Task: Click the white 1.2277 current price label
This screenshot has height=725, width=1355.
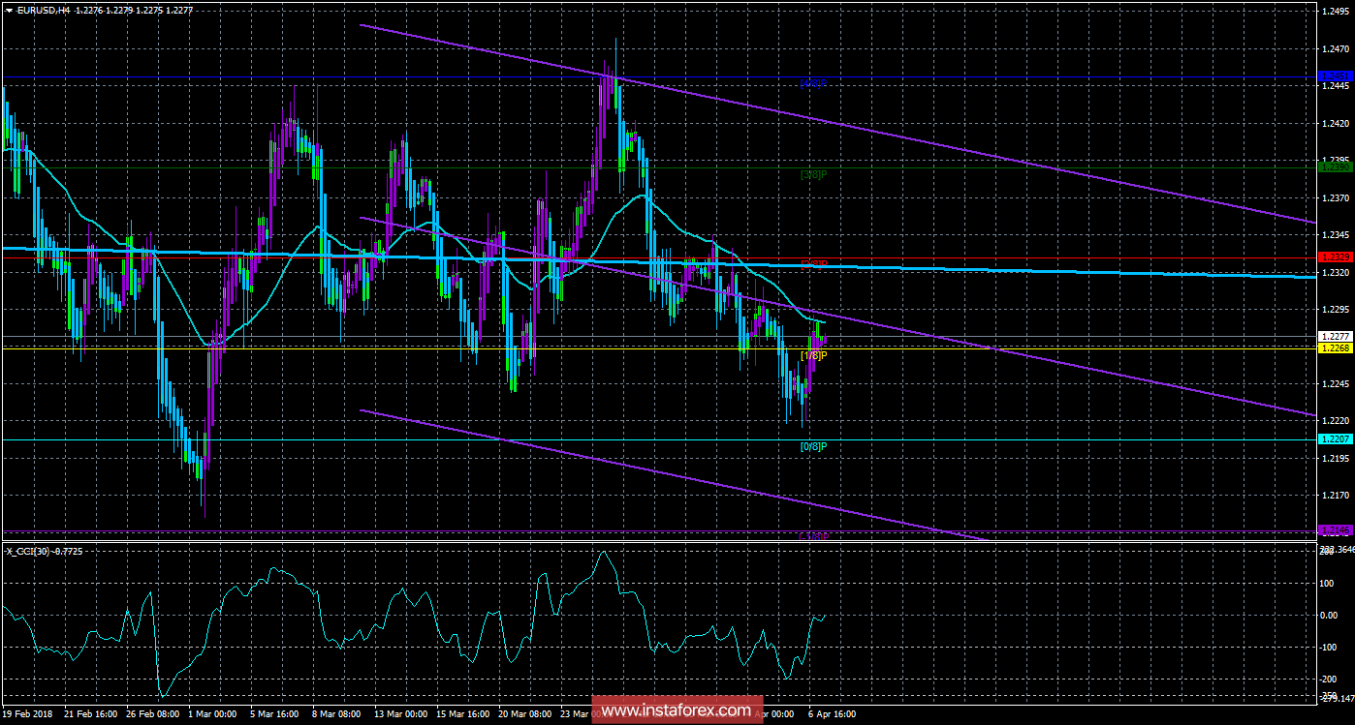Action: tap(1334, 336)
